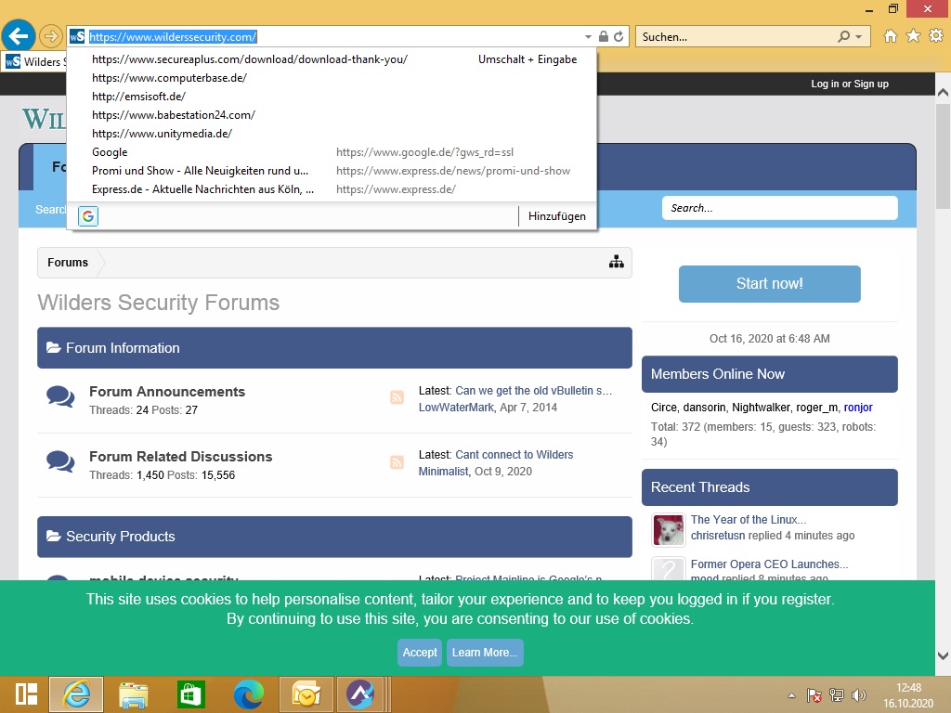Open Forum Related Discussions forum
Screen dimensions: 951x713
click(180, 457)
